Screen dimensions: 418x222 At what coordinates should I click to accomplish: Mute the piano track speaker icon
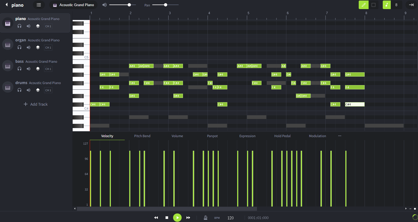(29, 26)
